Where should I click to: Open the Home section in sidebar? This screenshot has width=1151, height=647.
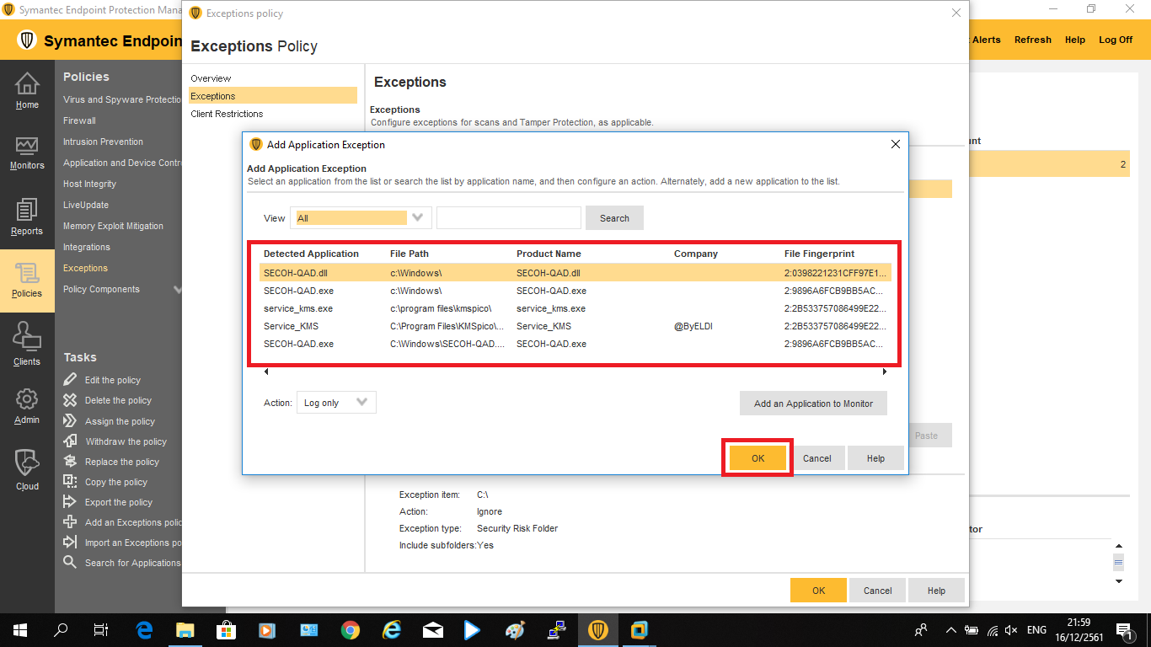(x=27, y=90)
